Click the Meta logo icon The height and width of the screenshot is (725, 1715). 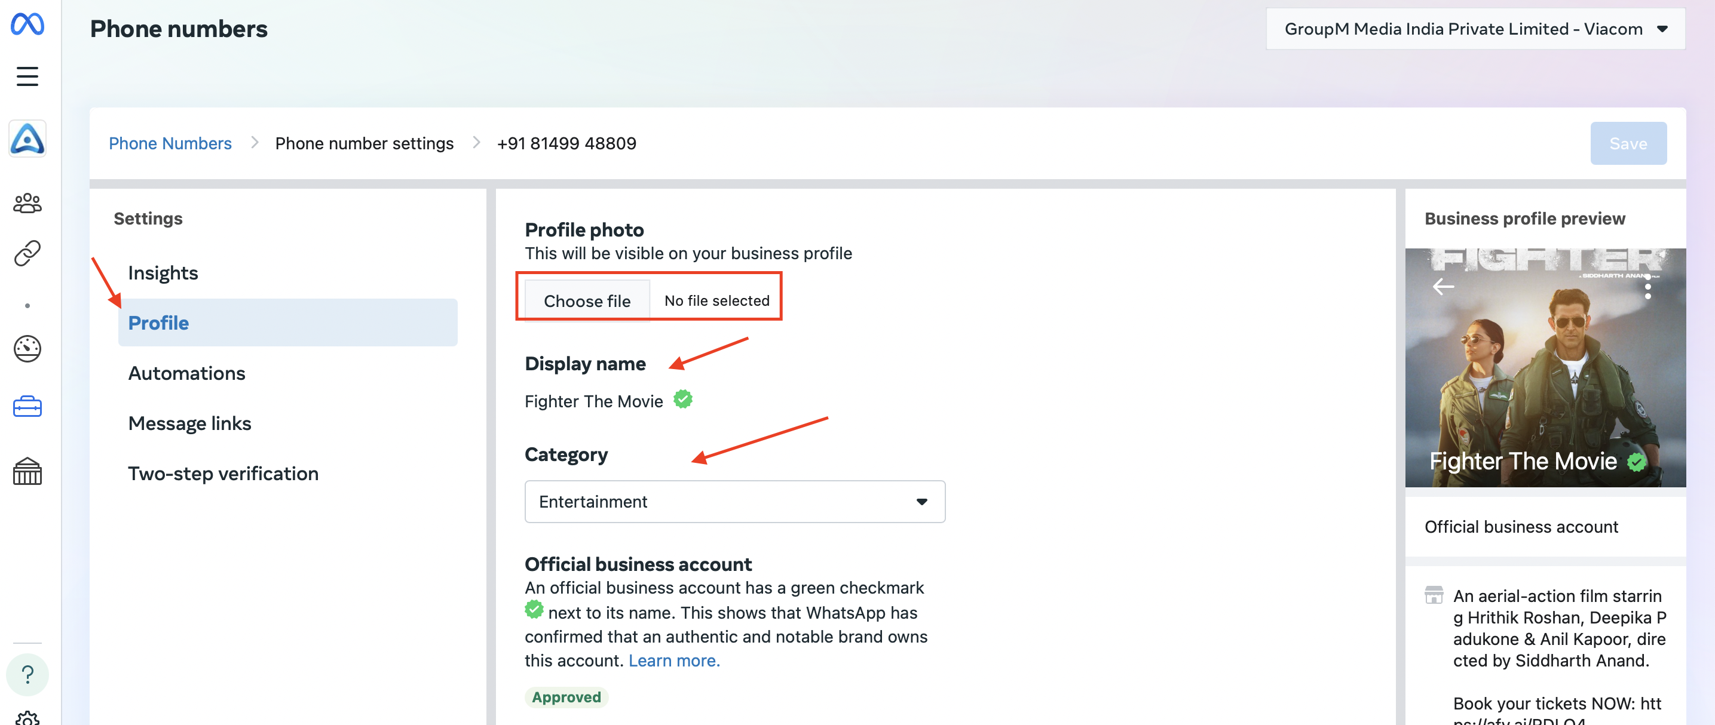pyautogui.click(x=27, y=24)
